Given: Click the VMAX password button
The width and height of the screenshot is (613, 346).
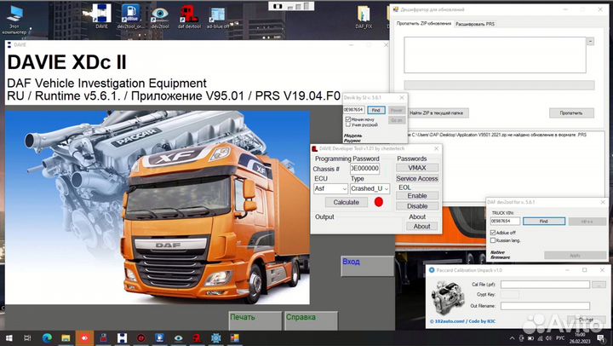Looking at the screenshot, I should [417, 168].
